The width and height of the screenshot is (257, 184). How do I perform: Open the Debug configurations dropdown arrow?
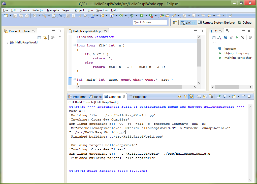137,16
